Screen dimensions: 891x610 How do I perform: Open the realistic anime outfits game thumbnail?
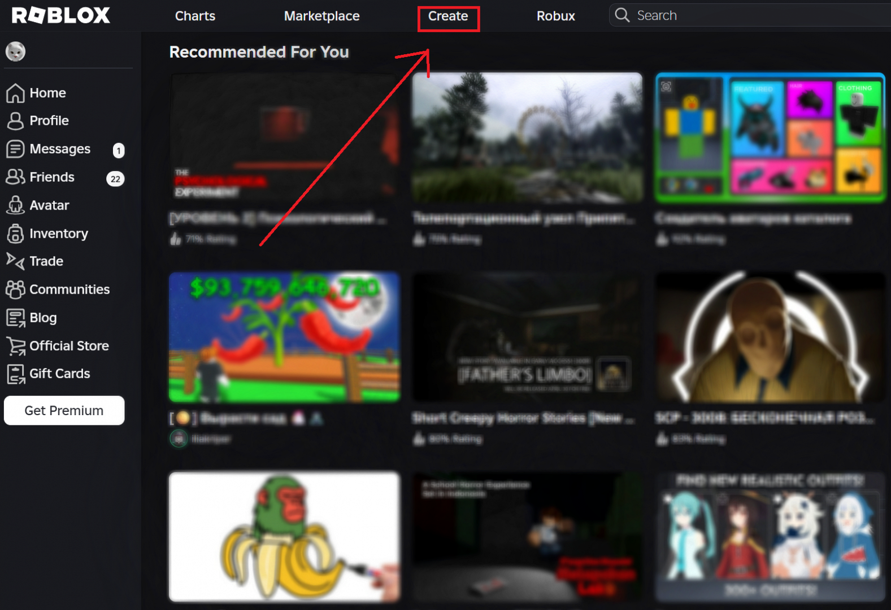pyautogui.click(x=770, y=537)
